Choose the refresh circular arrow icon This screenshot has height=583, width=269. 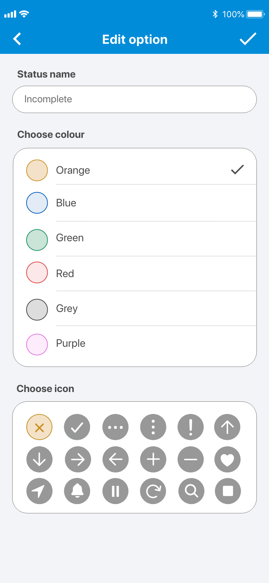click(x=153, y=491)
